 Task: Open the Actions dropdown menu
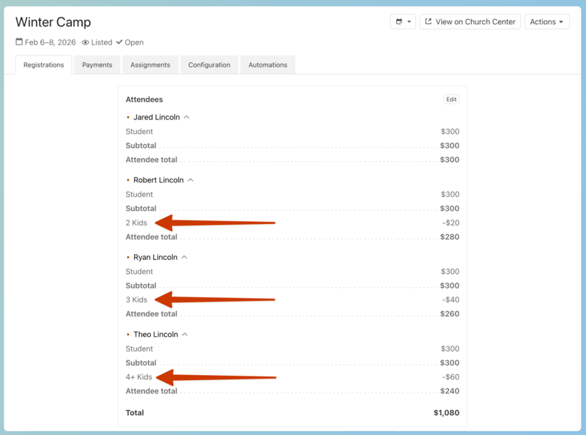click(547, 22)
